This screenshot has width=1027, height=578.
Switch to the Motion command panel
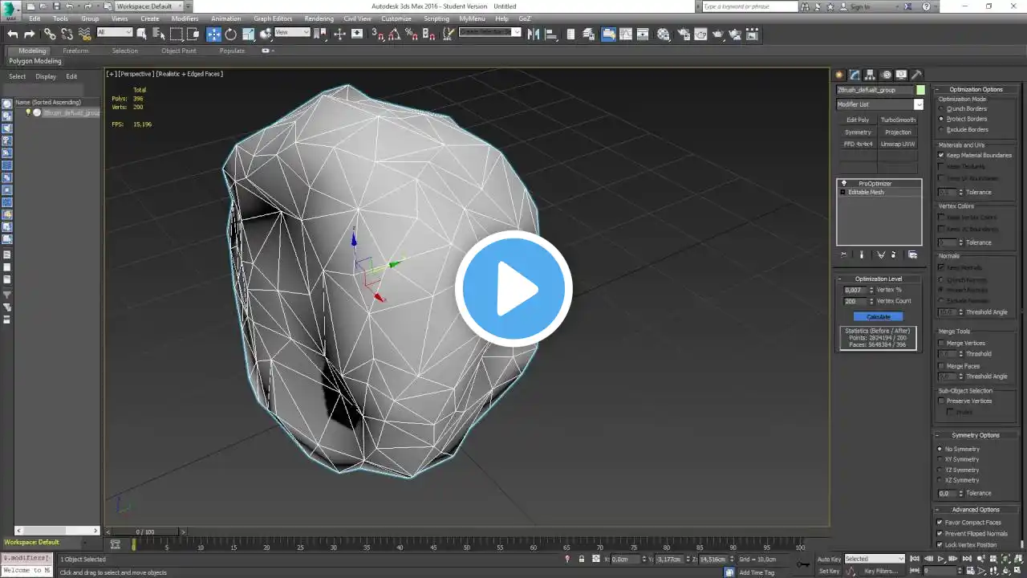[887, 75]
